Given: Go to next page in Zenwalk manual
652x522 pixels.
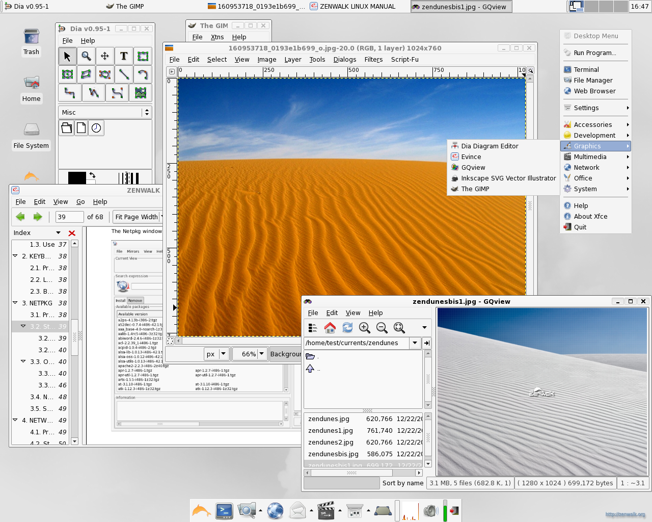Looking at the screenshot, I should [x=38, y=217].
